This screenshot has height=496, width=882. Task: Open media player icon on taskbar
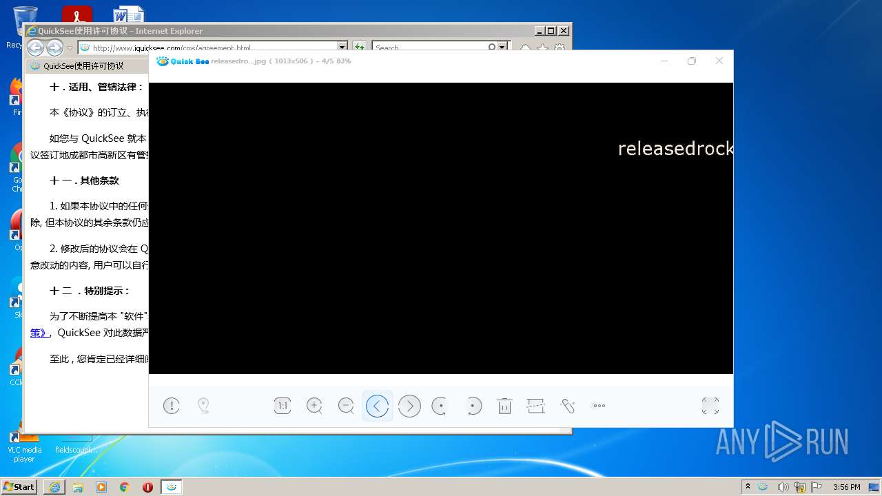[x=101, y=487]
